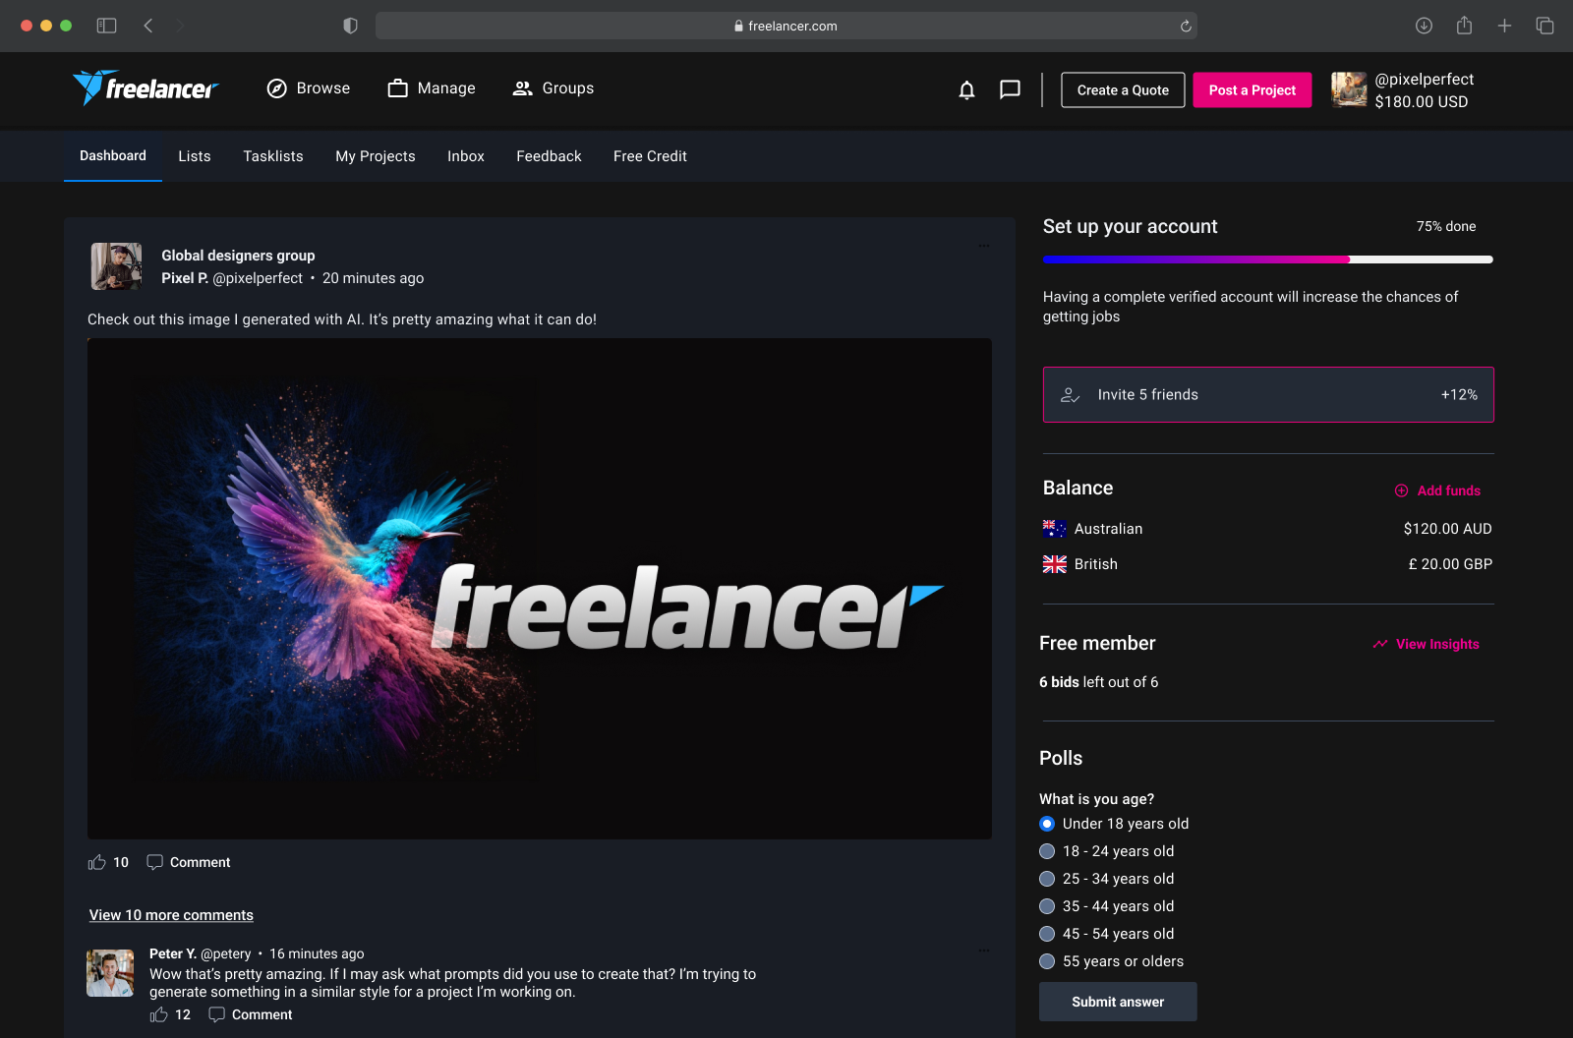Like Peter Y.'s comment with 12 likes
This screenshot has width=1573, height=1038.
(x=159, y=1014)
